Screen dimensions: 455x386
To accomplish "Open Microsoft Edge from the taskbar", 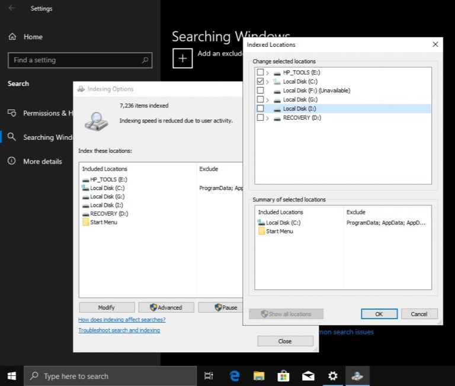I will [235, 375].
